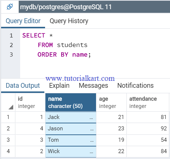
Task: Select the id integer column header
Action: tap(30, 102)
